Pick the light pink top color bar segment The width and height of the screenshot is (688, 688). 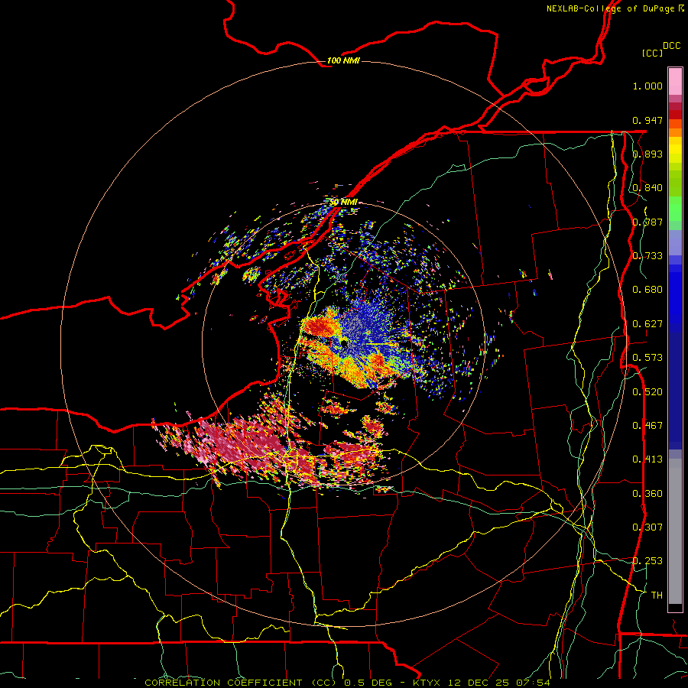tap(675, 81)
